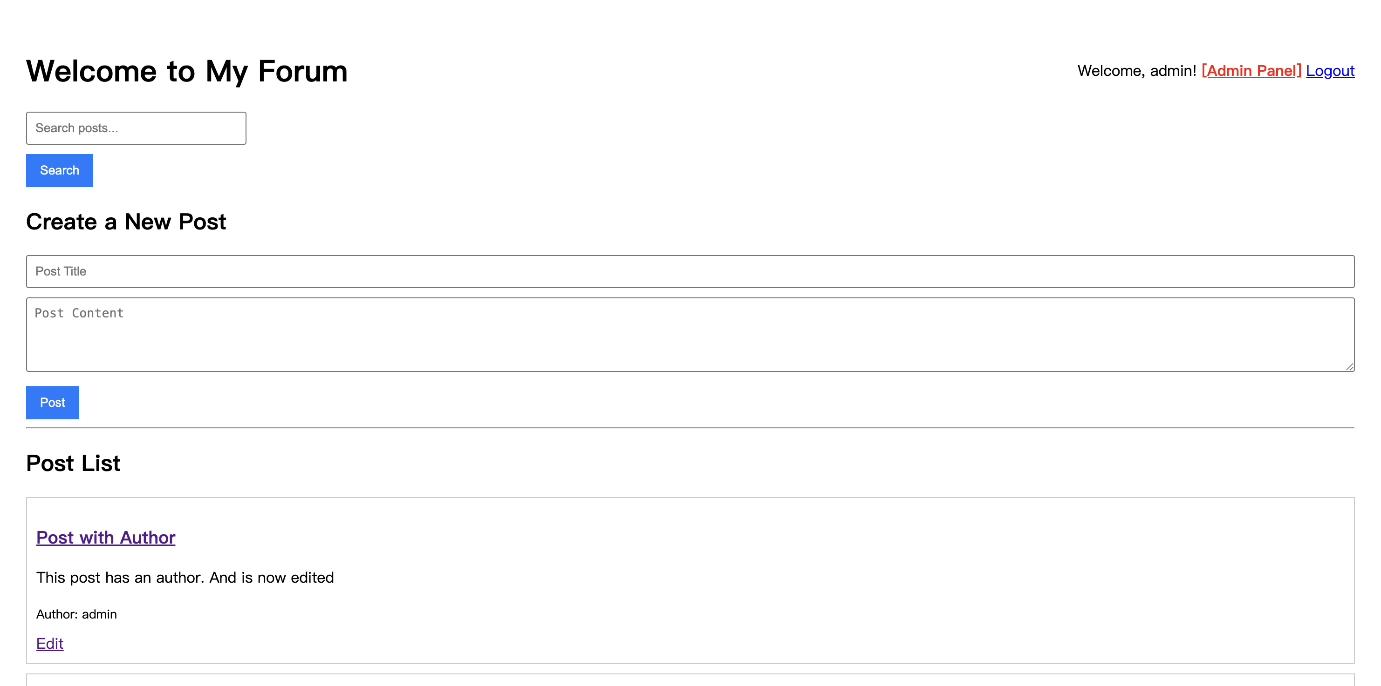Click the 'Post List' heading
The height and width of the screenshot is (686, 1381).
point(74,463)
